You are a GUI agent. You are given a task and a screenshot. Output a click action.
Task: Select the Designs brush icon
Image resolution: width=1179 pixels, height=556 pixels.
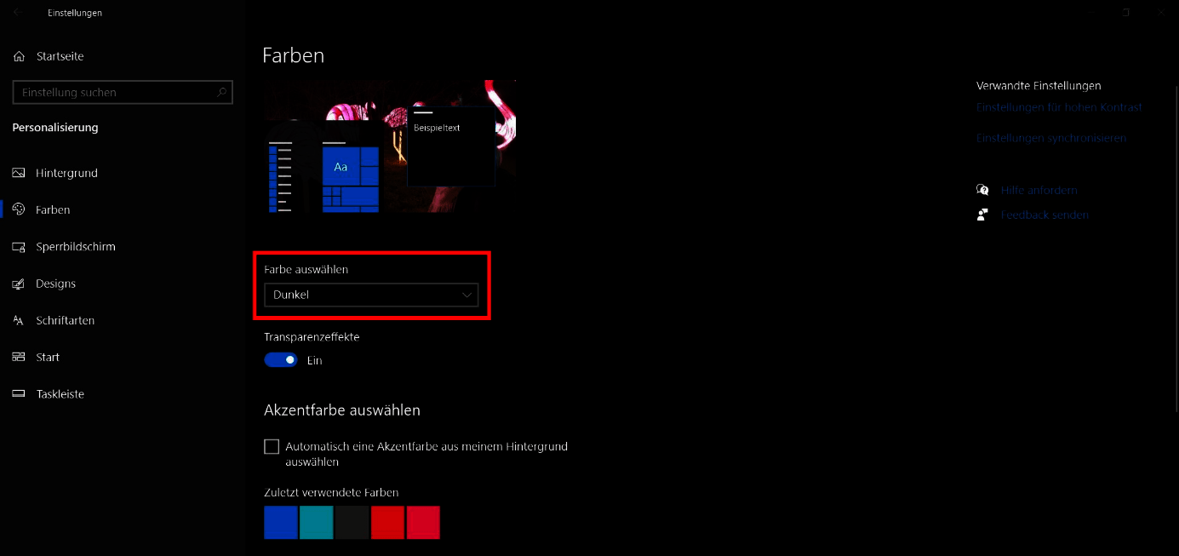click(x=19, y=283)
